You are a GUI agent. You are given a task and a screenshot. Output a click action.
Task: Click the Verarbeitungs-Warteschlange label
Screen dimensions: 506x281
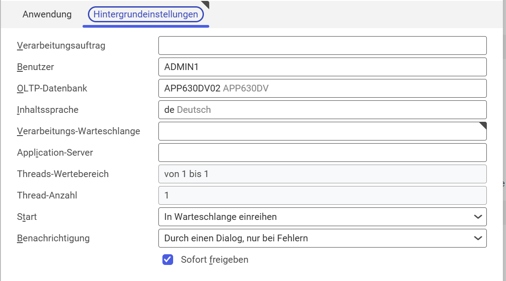point(79,131)
